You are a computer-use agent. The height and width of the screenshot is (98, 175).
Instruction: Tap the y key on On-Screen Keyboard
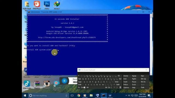point(97,79)
